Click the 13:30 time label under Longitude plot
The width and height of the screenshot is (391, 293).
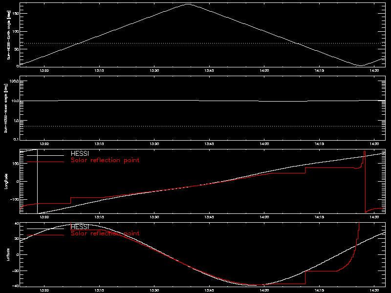[x=154, y=217]
